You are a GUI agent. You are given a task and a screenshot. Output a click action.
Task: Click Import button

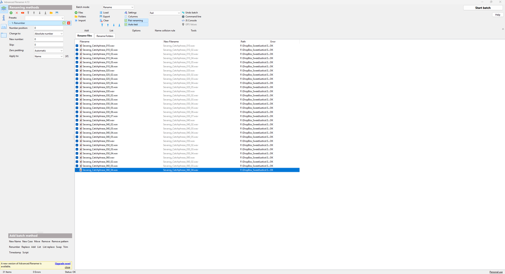coord(80,21)
